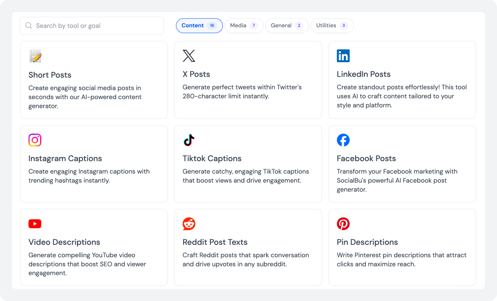Screen dimensions: 497x301
Task: Click the 3 count badge on Utilities
Action: coord(343,26)
